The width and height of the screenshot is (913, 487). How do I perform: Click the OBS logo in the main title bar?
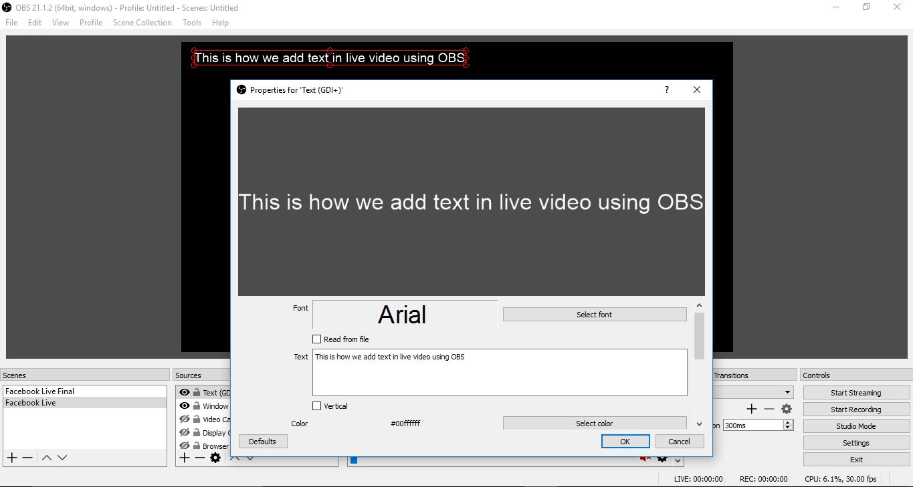tap(7, 7)
